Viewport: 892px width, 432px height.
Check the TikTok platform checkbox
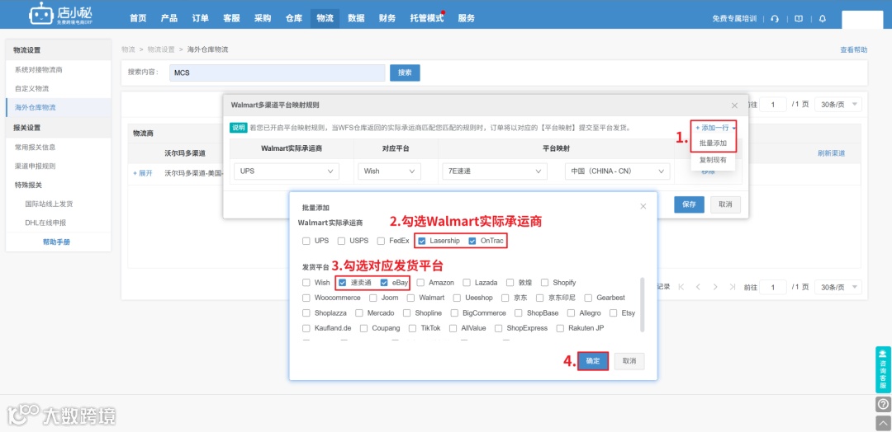tap(413, 328)
